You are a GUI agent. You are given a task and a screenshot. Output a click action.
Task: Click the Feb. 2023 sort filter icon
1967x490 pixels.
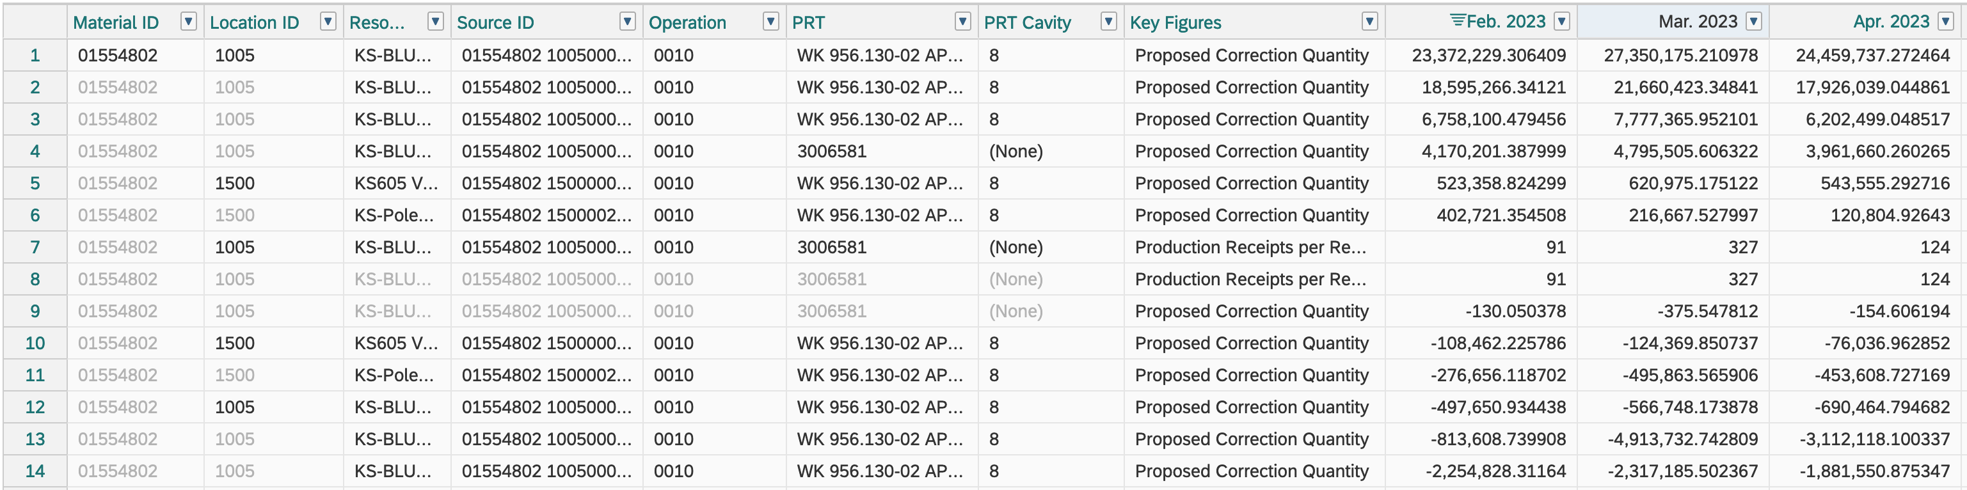1457,20
